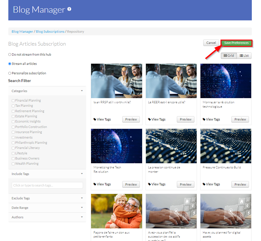Check the Retirement Planning category
Image resolution: width=261 pixels, height=241 pixels.
(13, 111)
